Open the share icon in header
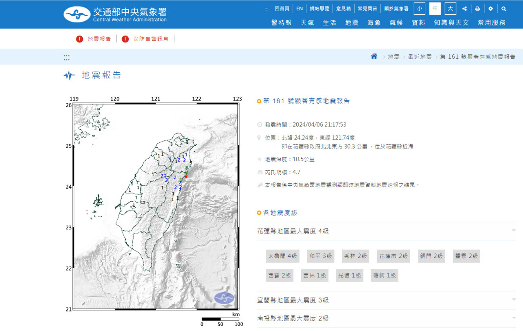Screen dimensions: 523x331 pos(464,9)
